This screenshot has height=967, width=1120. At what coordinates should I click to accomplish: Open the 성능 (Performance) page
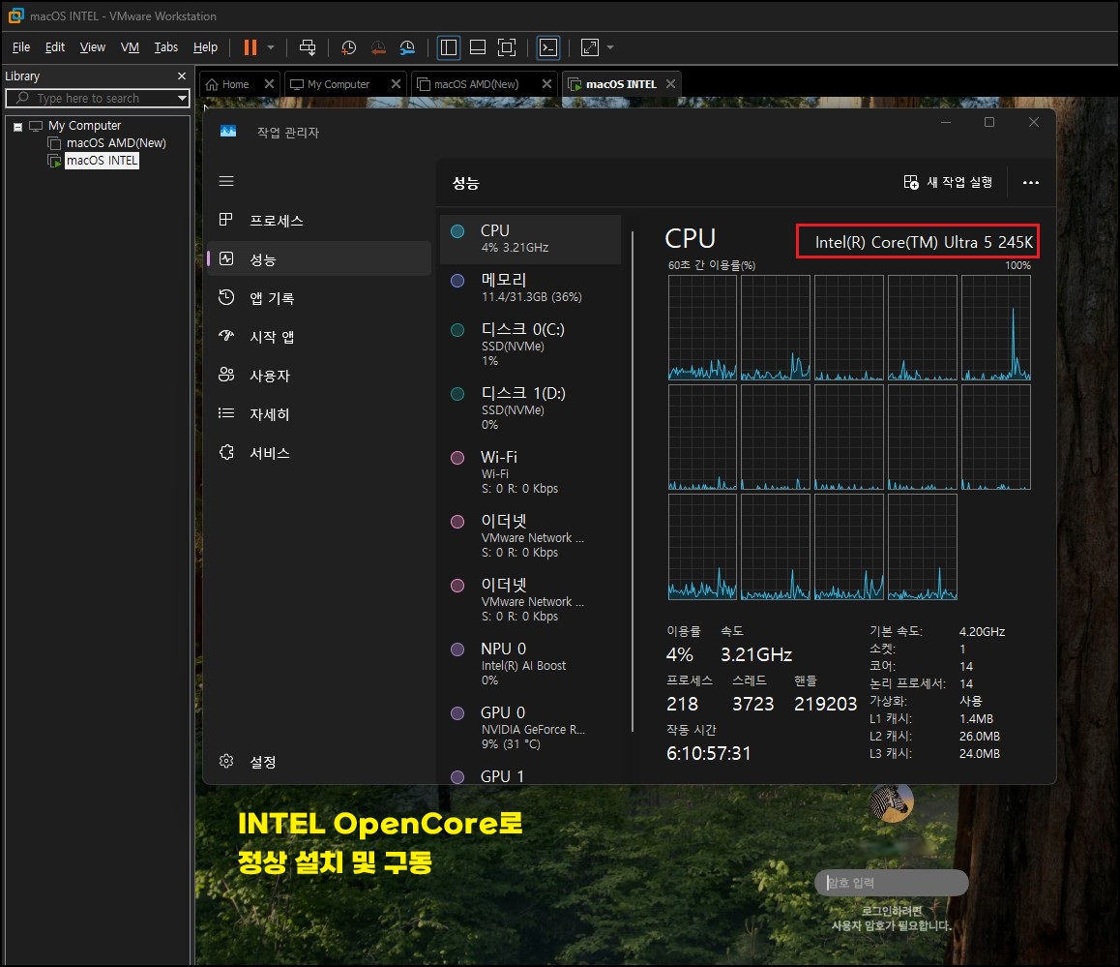(318, 258)
